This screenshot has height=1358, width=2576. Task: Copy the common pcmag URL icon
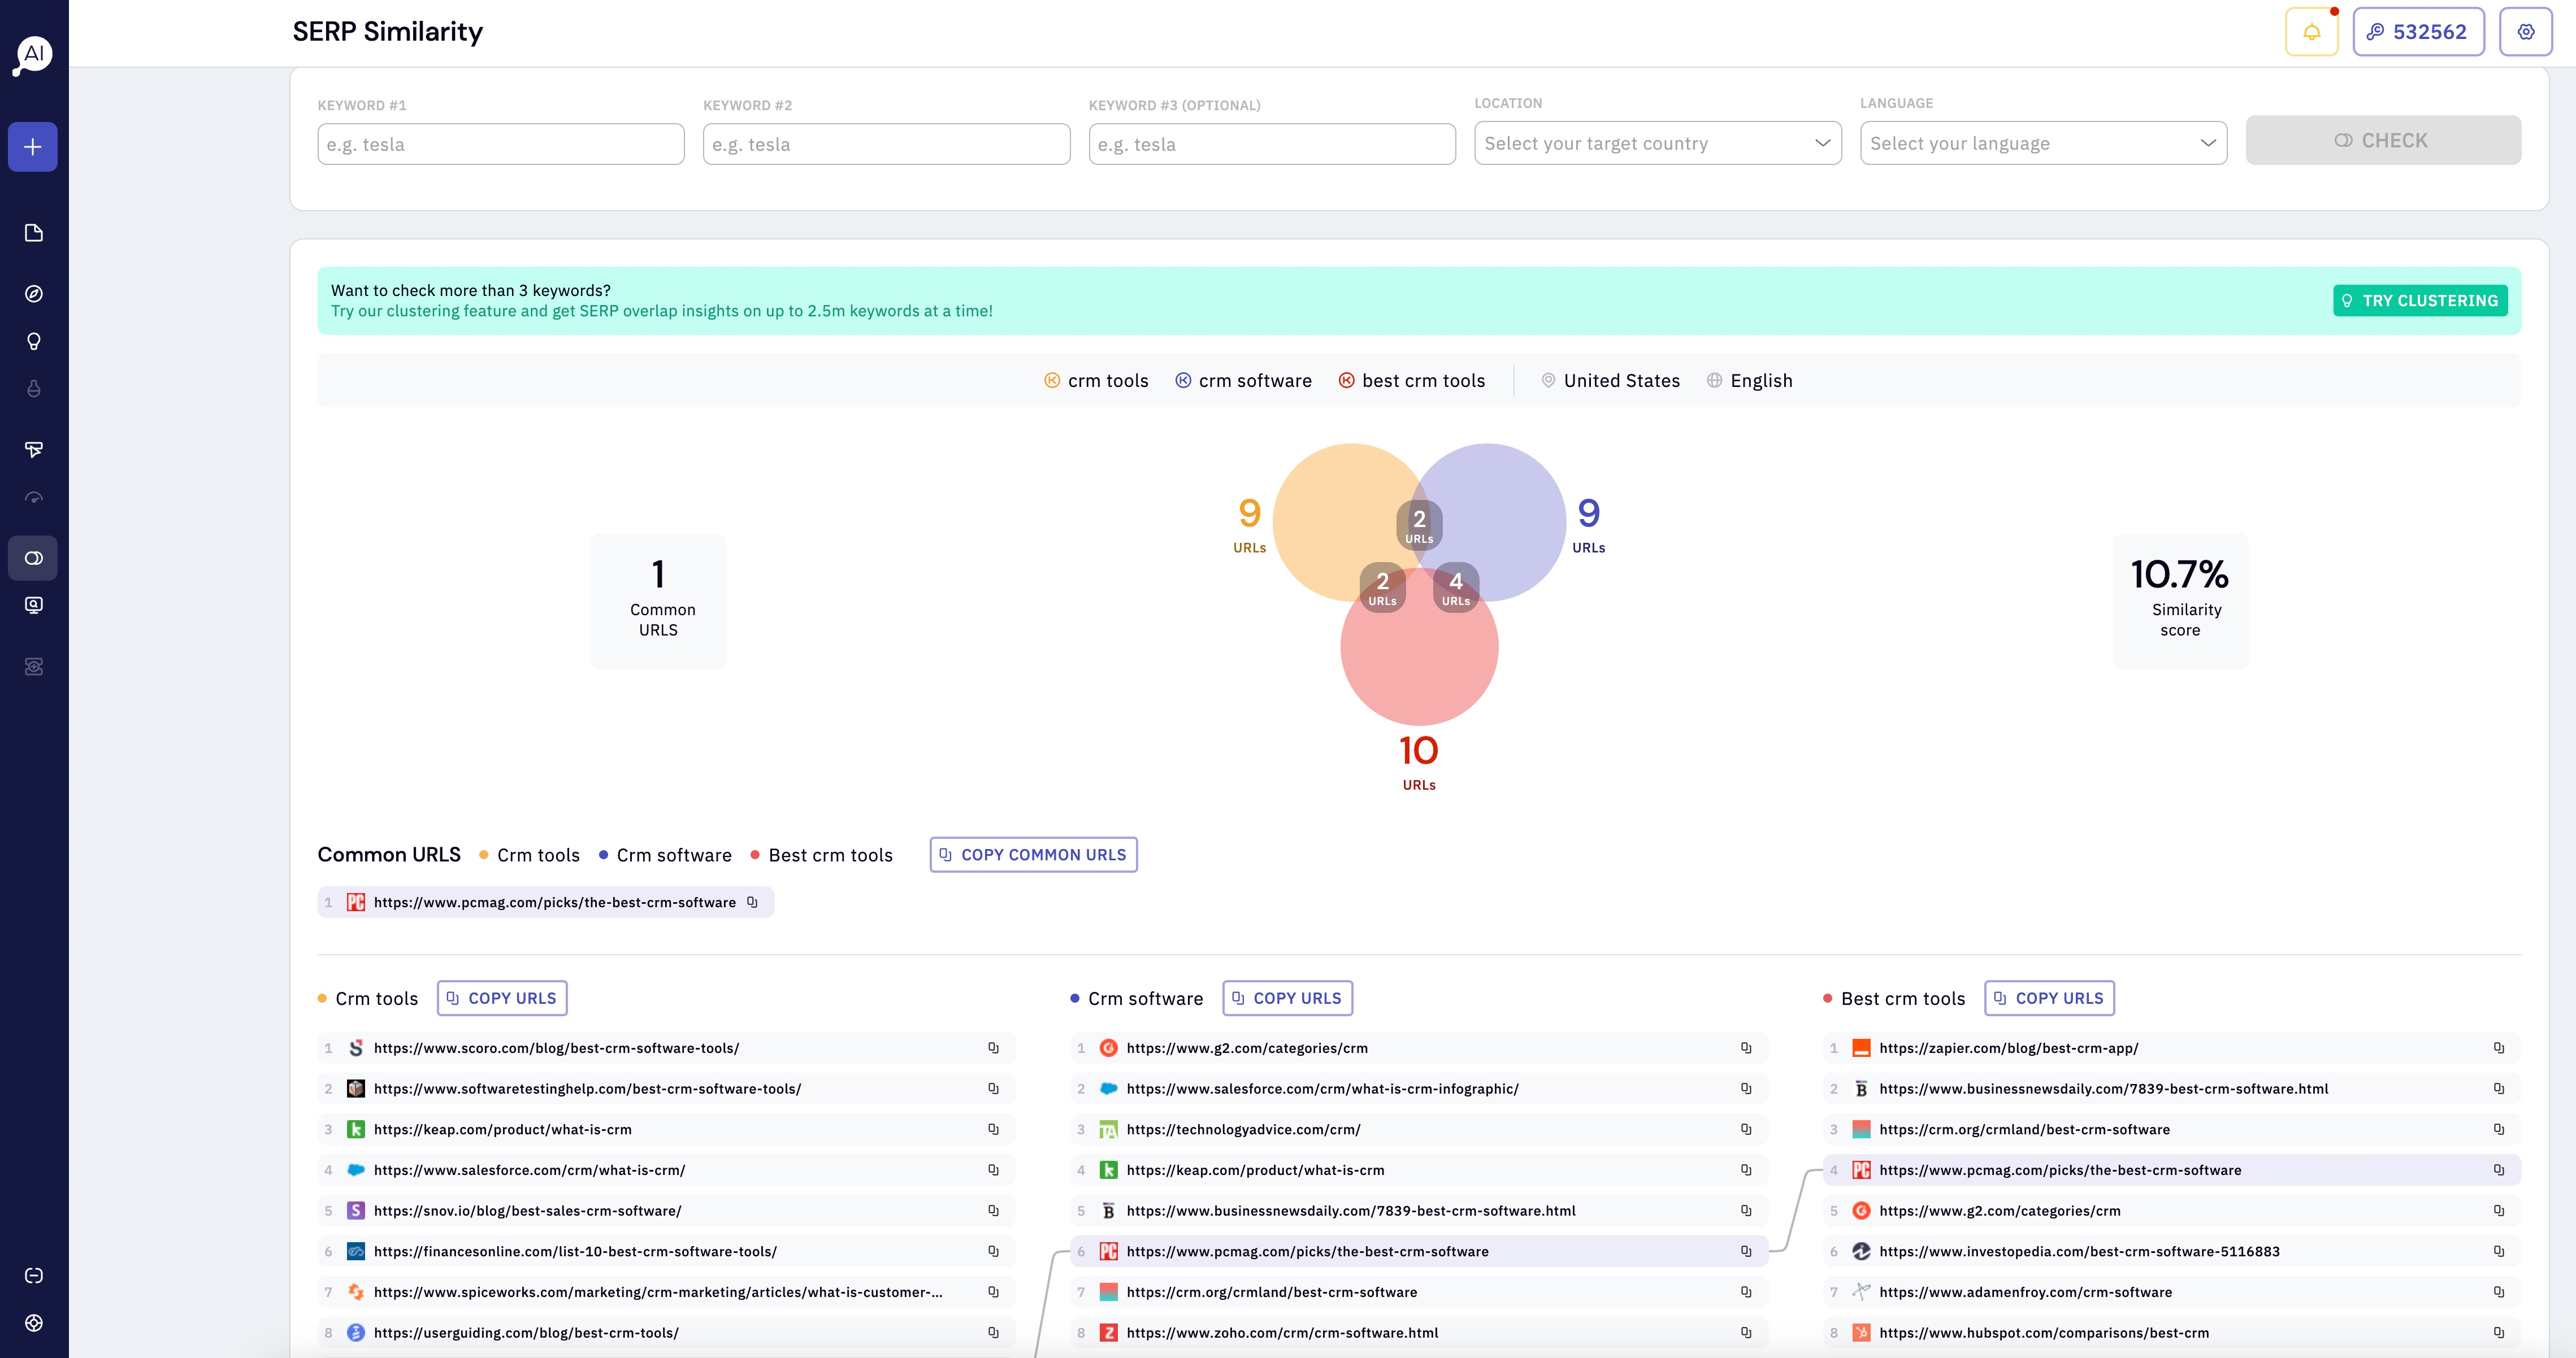pyautogui.click(x=753, y=902)
